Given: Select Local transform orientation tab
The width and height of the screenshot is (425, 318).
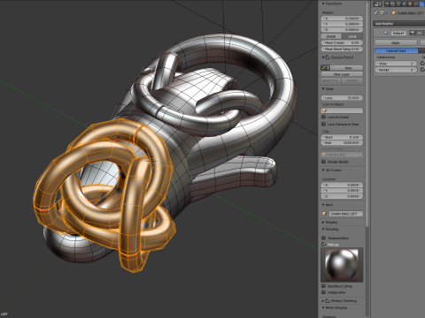Looking at the screenshot, I should 352,36.
